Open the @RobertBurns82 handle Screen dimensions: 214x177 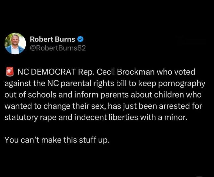[x=58, y=48]
